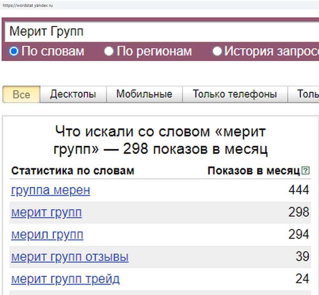The image size is (319, 295).
Task: Focus the search field containing Мерит Групп
Action: pos(159,32)
